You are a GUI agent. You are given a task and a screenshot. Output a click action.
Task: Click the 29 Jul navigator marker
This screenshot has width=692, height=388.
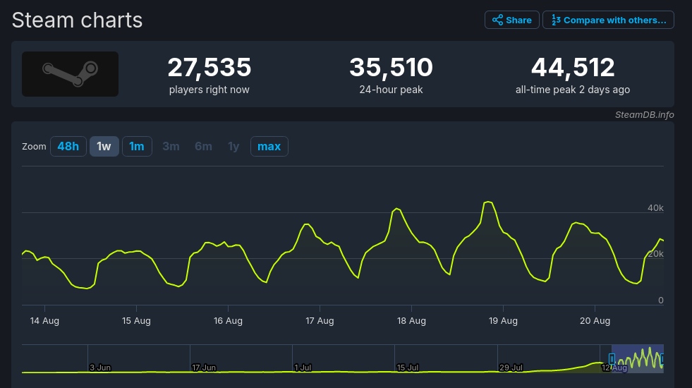(511, 368)
